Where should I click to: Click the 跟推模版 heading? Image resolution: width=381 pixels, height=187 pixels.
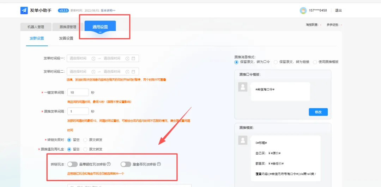(x=247, y=127)
